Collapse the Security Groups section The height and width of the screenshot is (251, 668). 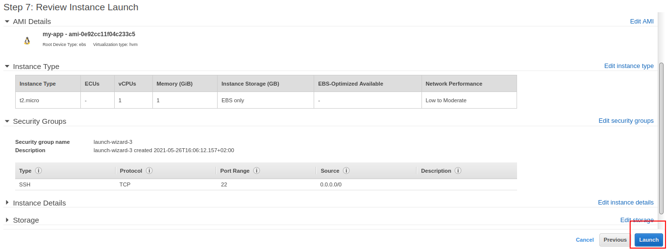(x=7, y=121)
